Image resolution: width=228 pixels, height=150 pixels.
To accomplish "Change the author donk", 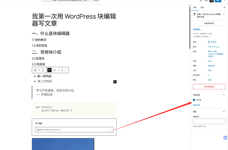I will tap(210, 61).
